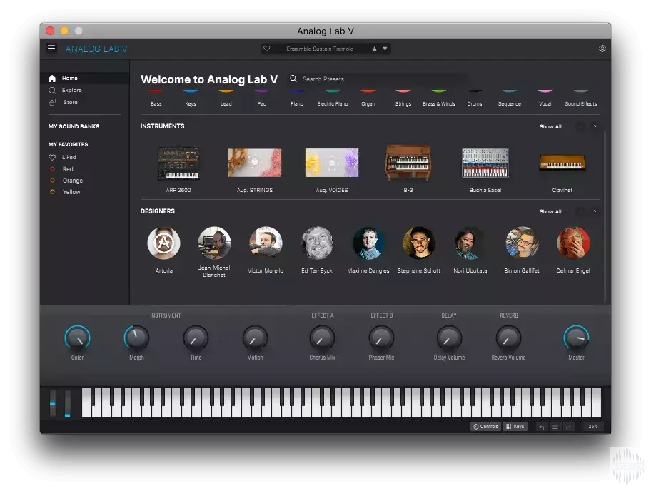Select previous preset with up arrow
The height and width of the screenshot is (491, 651).
pyautogui.click(x=374, y=49)
